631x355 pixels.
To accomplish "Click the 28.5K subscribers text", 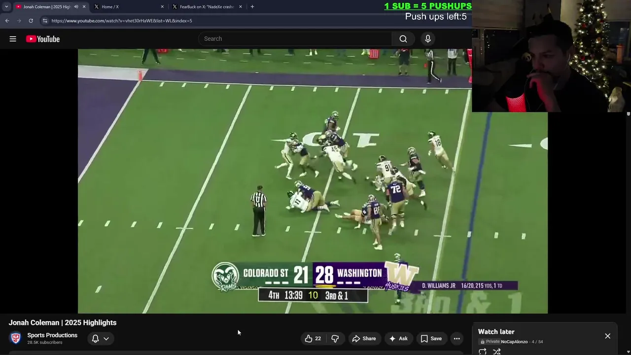I will 45,343.
